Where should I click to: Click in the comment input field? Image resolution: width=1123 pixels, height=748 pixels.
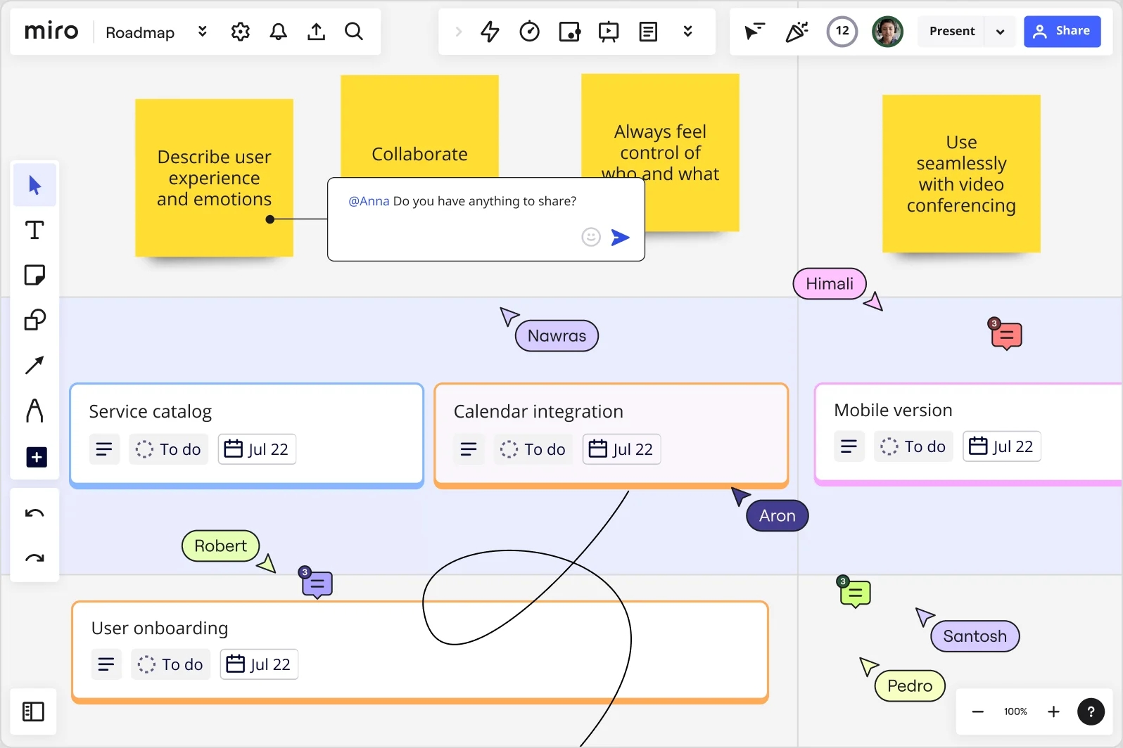pos(486,219)
